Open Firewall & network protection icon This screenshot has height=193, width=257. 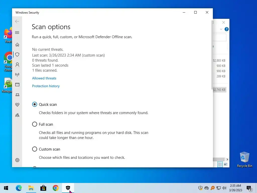click(17, 75)
